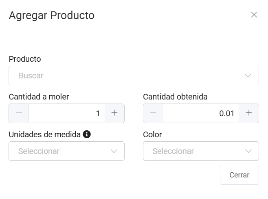The width and height of the screenshot is (268, 199).
Task: Click the Producto field label
Action: pos(25,59)
